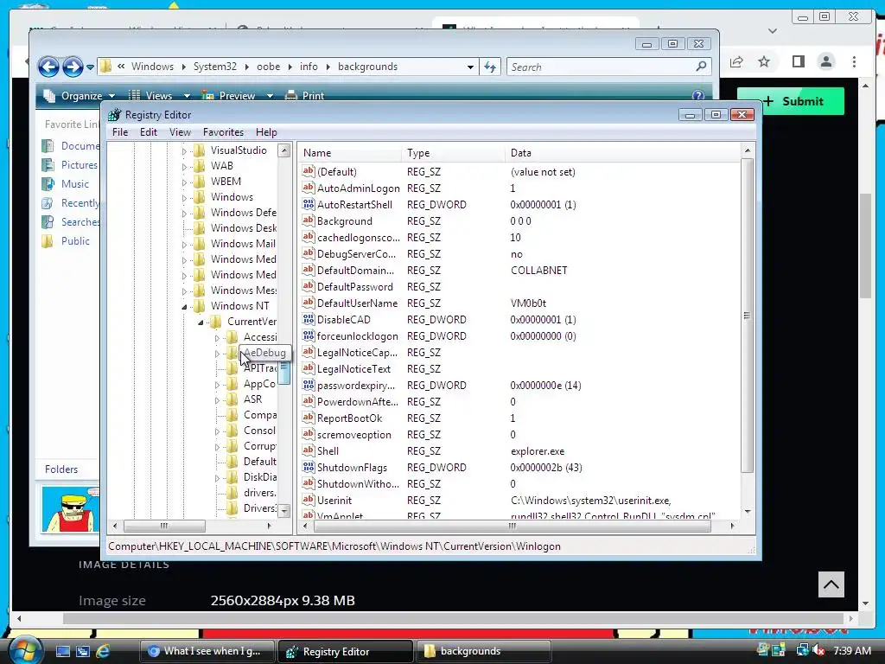Click the AutoRestartShell DWORD icon
Viewport: 885px width, 664px height.
309,204
